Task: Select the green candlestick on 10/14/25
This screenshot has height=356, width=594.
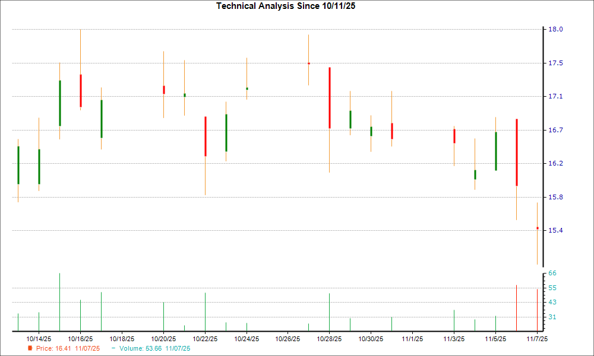Action: point(39,166)
